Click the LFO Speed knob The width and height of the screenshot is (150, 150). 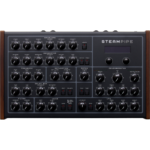tap(112, 107)
